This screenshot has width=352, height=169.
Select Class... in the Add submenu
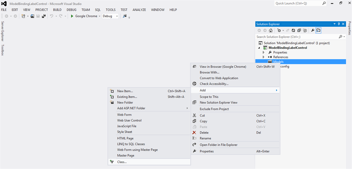pyautogui.click(x=122, y=162)
